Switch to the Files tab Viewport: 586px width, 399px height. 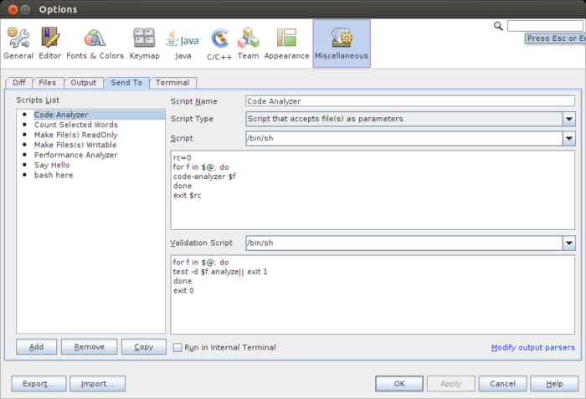click(48, 83)
